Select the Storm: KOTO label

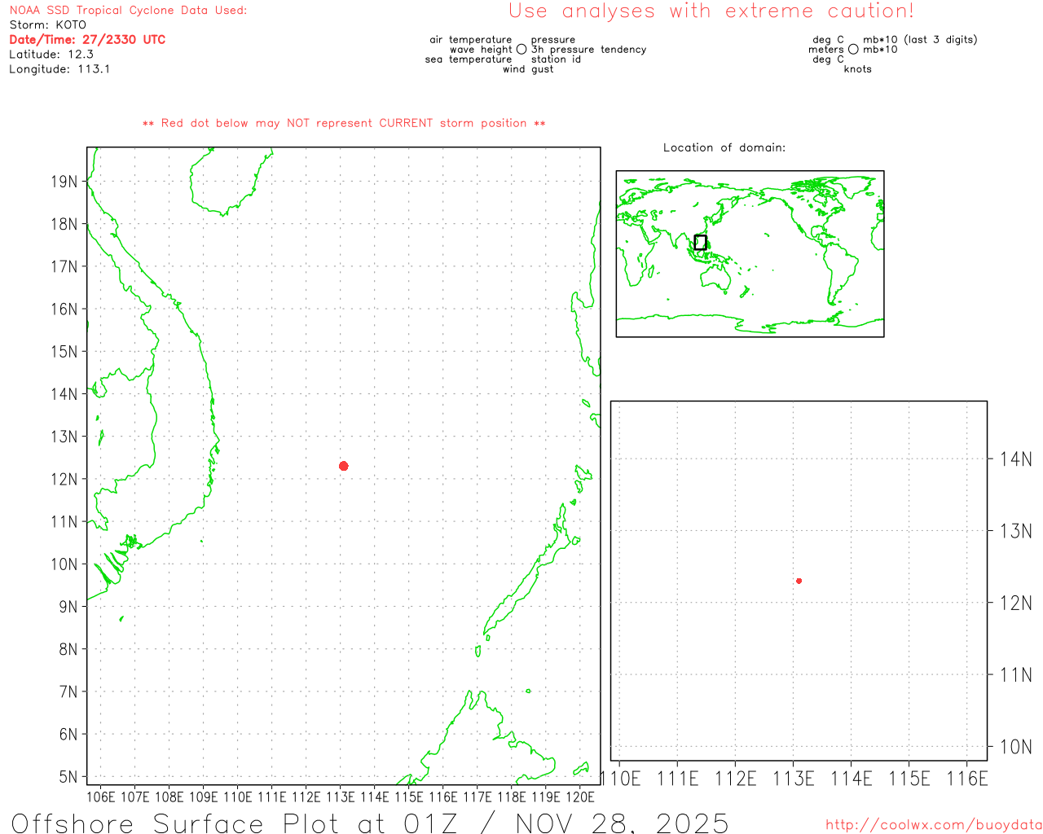click(47, 25)
